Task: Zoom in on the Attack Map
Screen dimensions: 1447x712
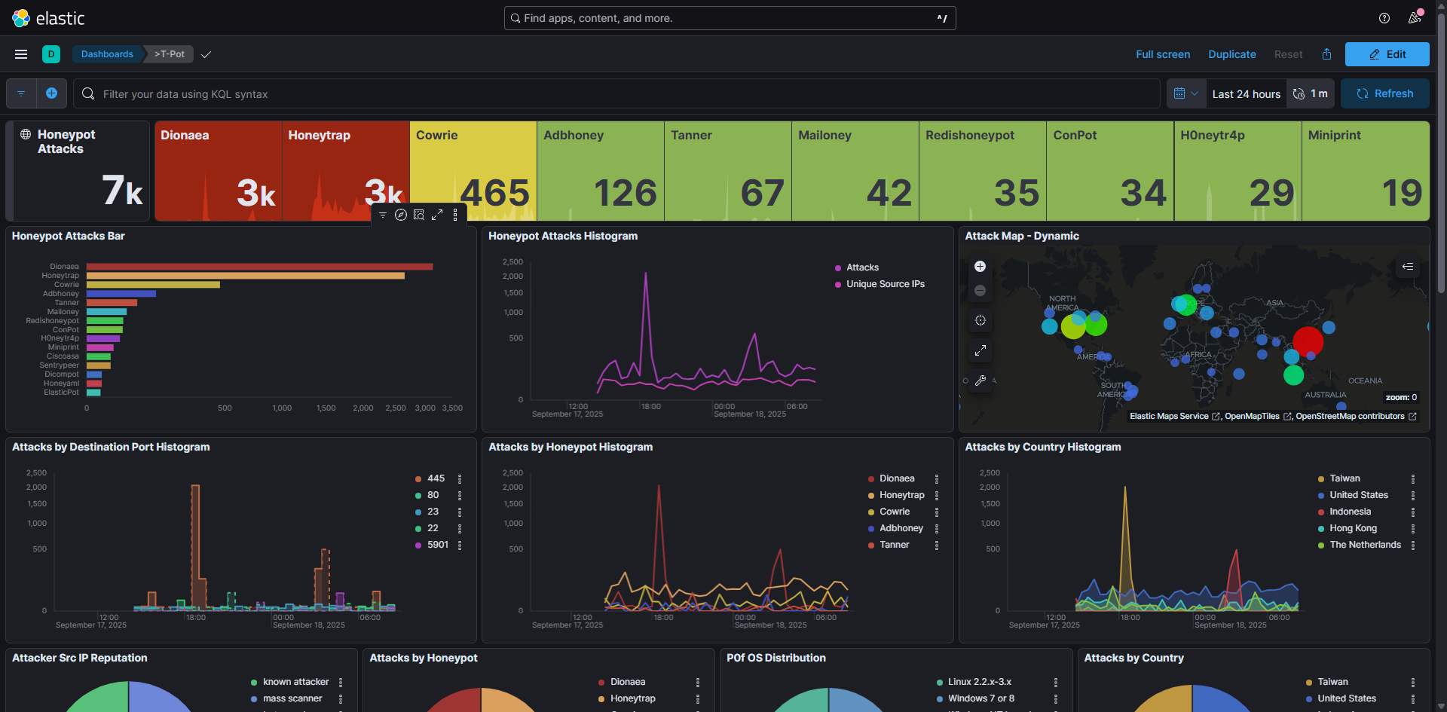Action: tap(980, 267)
